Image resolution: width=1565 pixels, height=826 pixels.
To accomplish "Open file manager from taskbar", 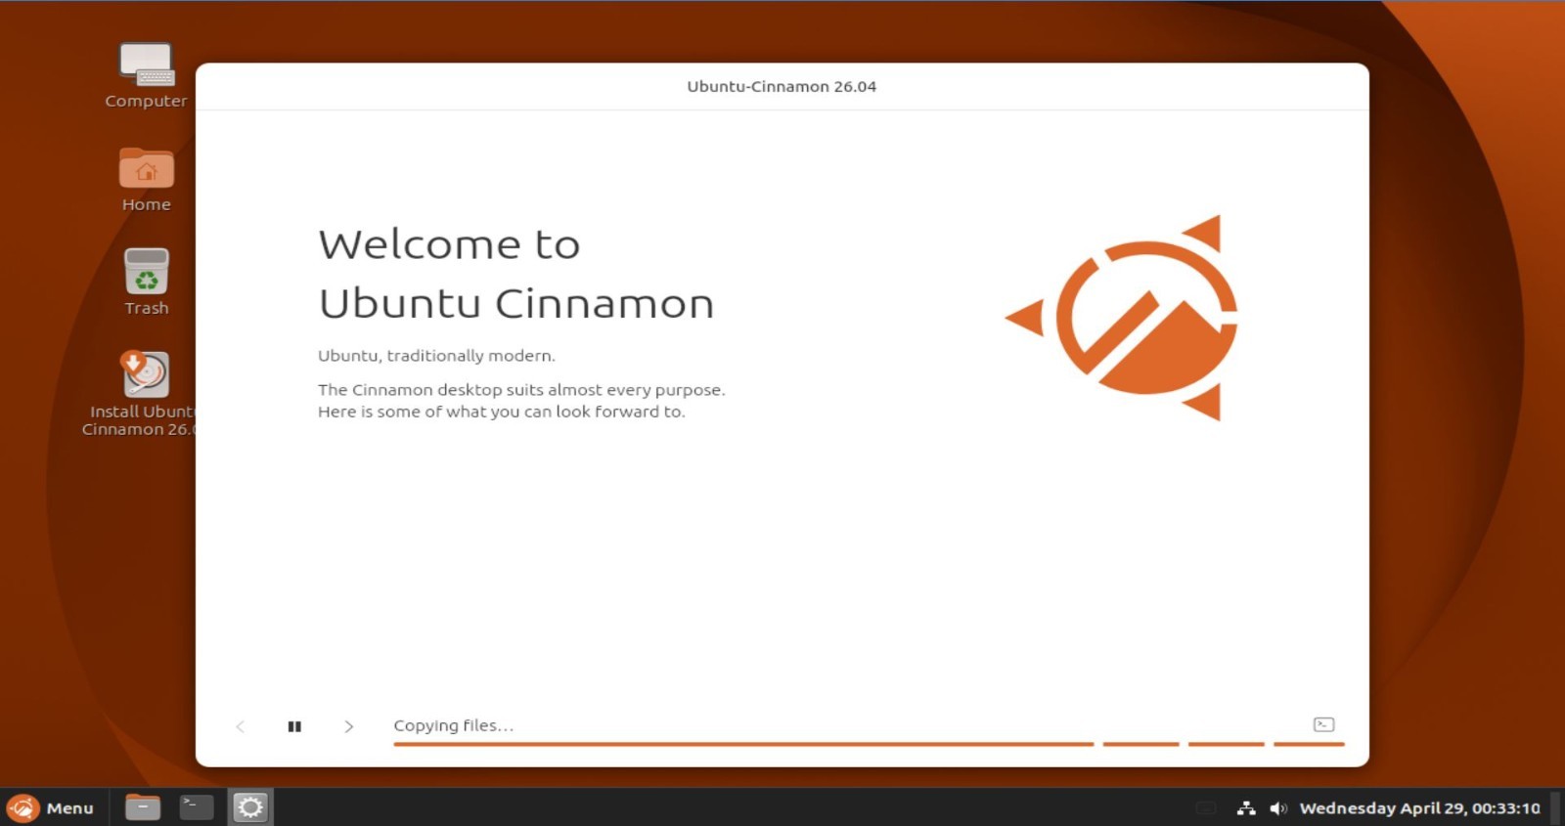I will click(143, 807).
